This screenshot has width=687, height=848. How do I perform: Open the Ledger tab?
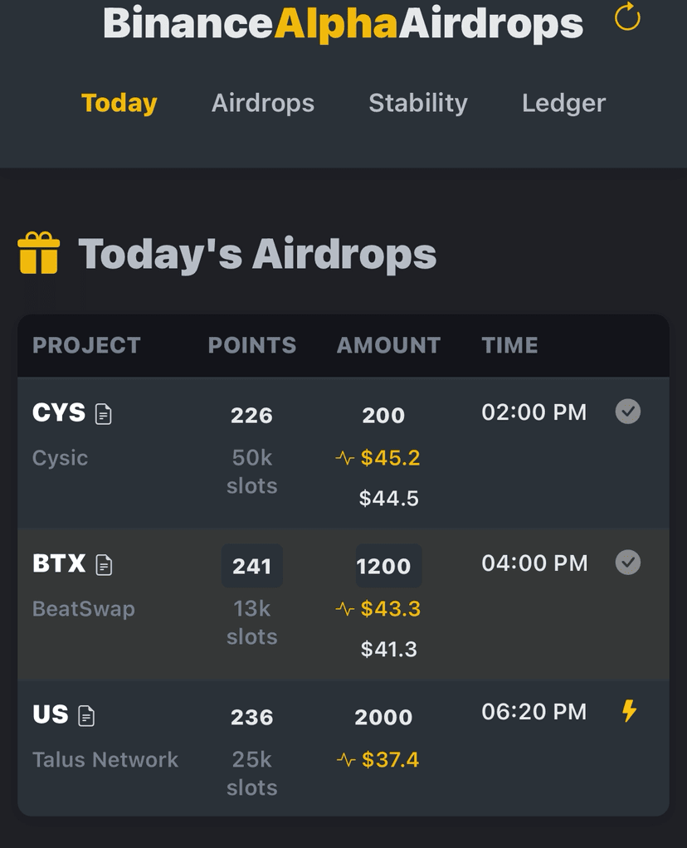click(x=563, y=103)
